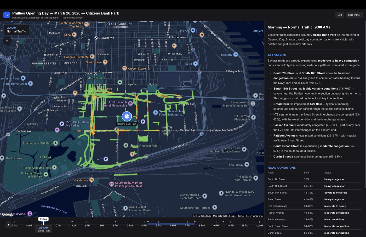Click the blue highlighted range on the timeline
366x237 pixels.
pos(171,224)
